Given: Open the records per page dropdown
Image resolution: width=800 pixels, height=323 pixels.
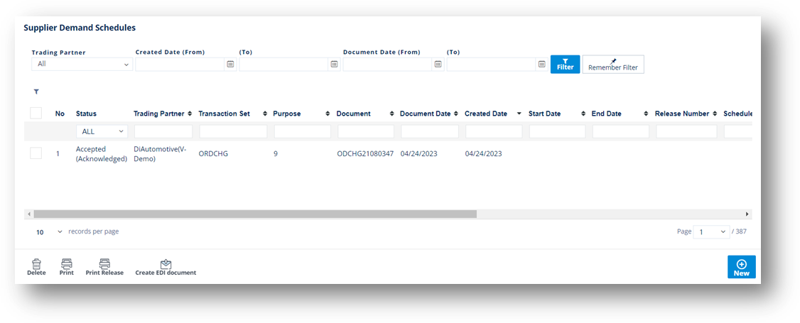Looking at the screenshot, I should [48, 232].
